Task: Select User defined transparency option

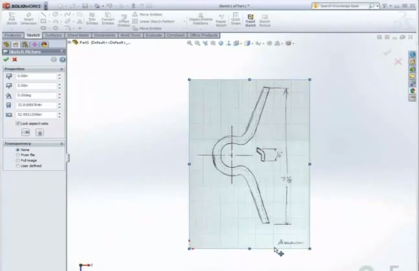Action: pos(17,166)
